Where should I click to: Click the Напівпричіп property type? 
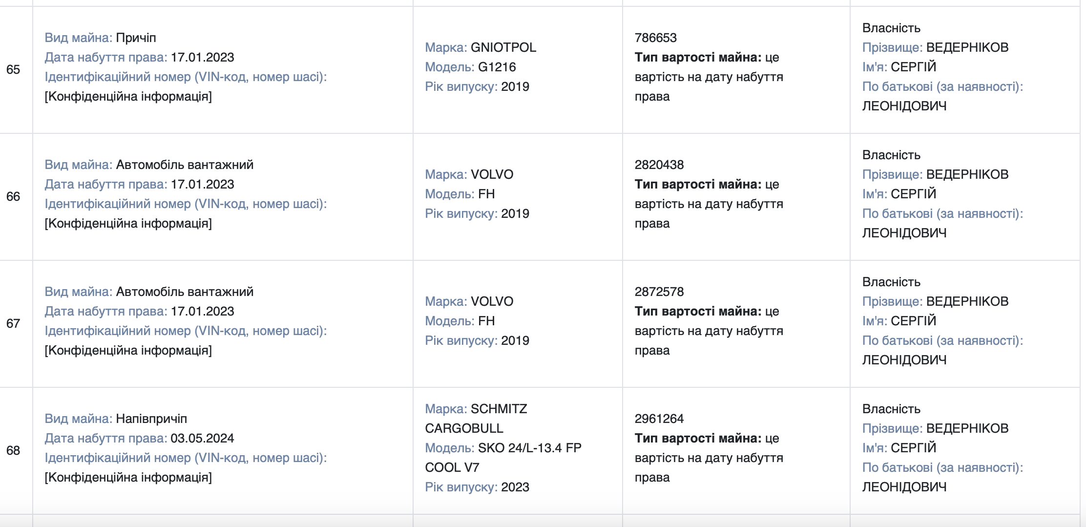[x=151, y=419]
